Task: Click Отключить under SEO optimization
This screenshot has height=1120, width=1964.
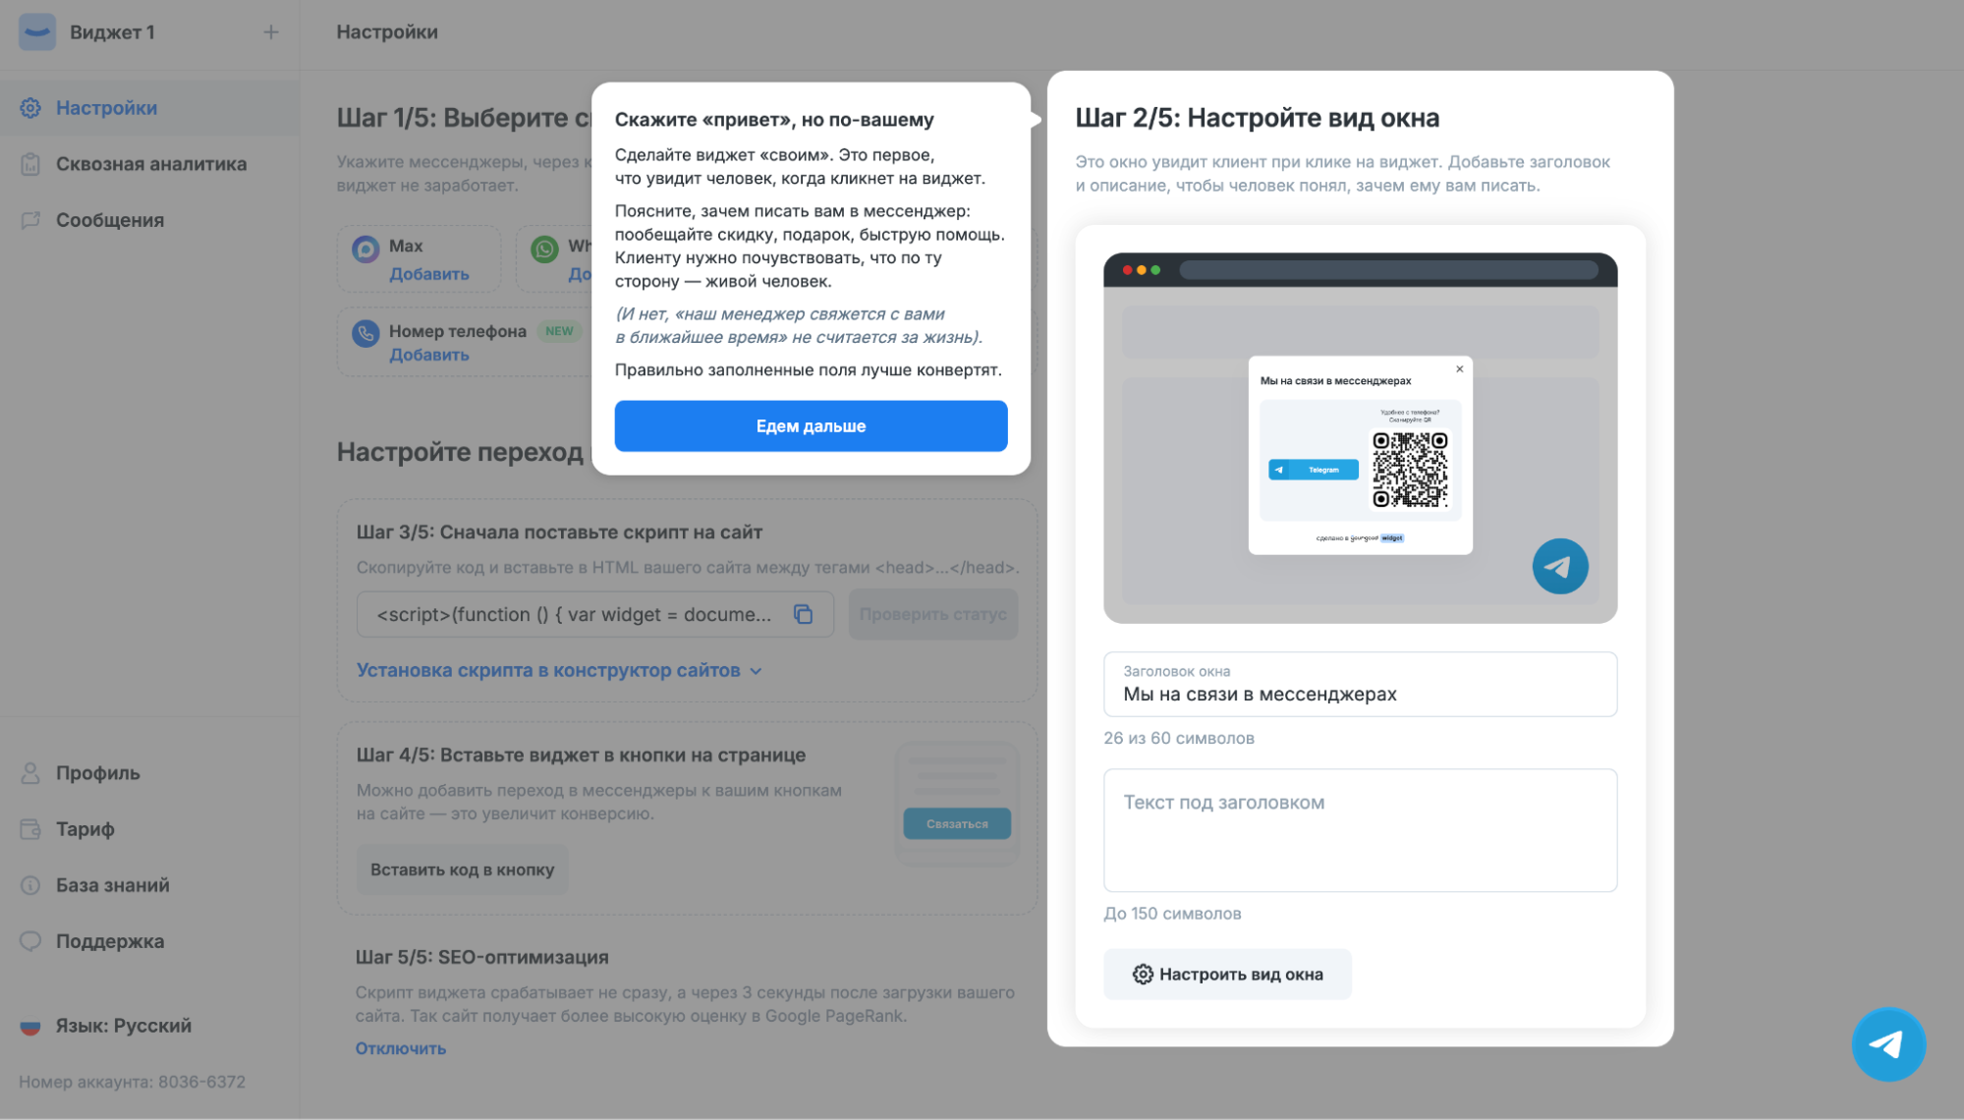Action: click(x=400, y=1048)
